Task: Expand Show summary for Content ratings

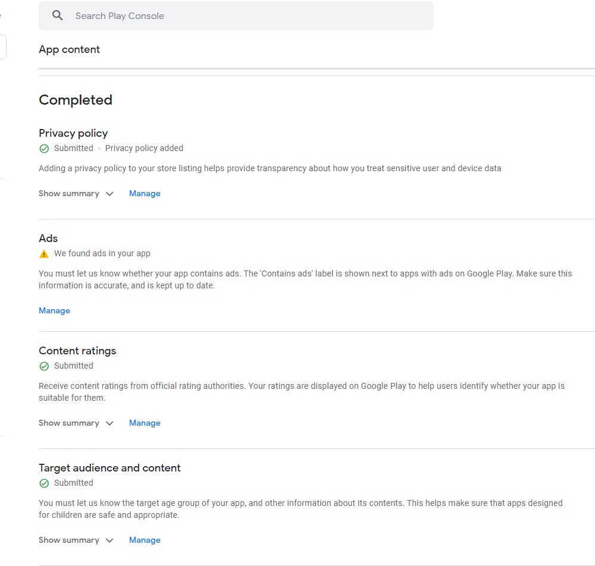Action: click(69, 423)
